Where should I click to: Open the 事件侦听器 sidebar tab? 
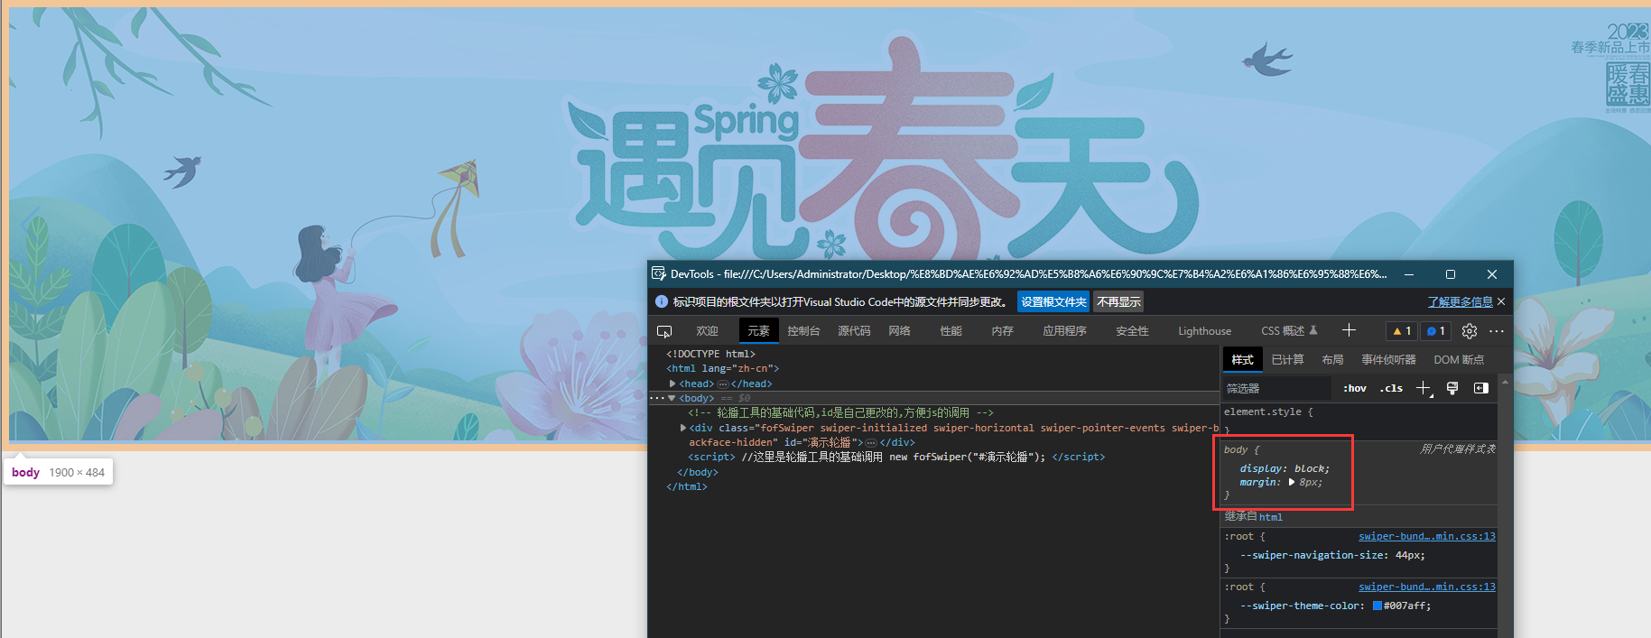[1388, 359]
